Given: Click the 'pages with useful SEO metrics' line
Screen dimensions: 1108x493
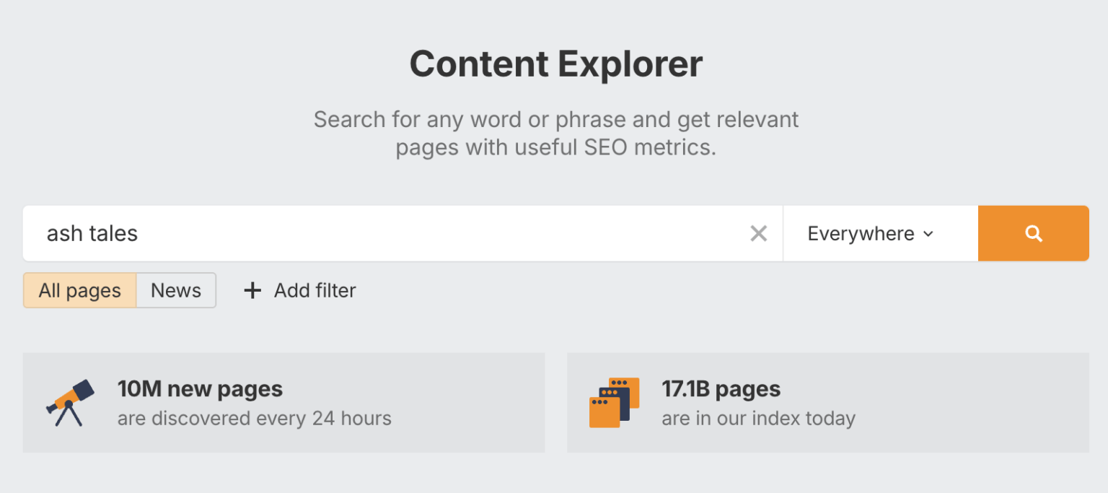Looking at the screenshot, I should tap(555, 148).
